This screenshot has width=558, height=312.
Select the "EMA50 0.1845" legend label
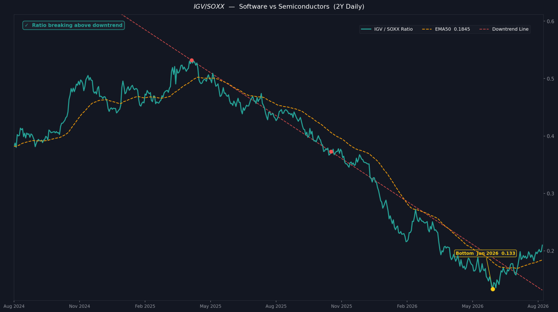pos(452,29)
